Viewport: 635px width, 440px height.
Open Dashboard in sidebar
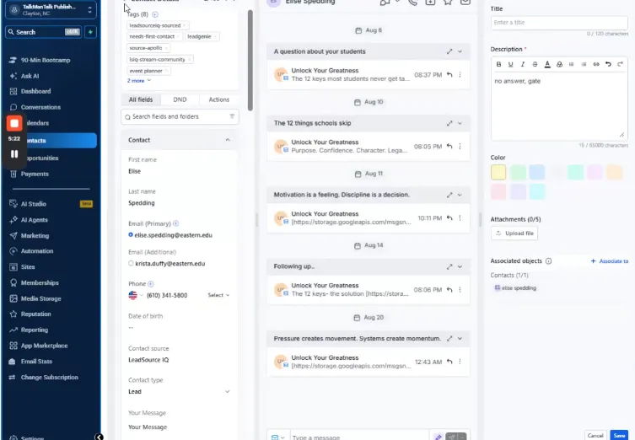tap(35, 92)
